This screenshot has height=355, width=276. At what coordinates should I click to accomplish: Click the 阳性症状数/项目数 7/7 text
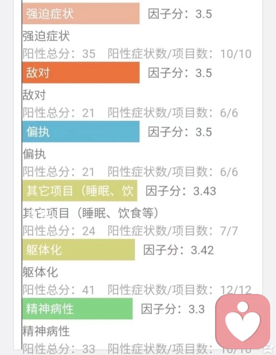[x=173, y=231]
